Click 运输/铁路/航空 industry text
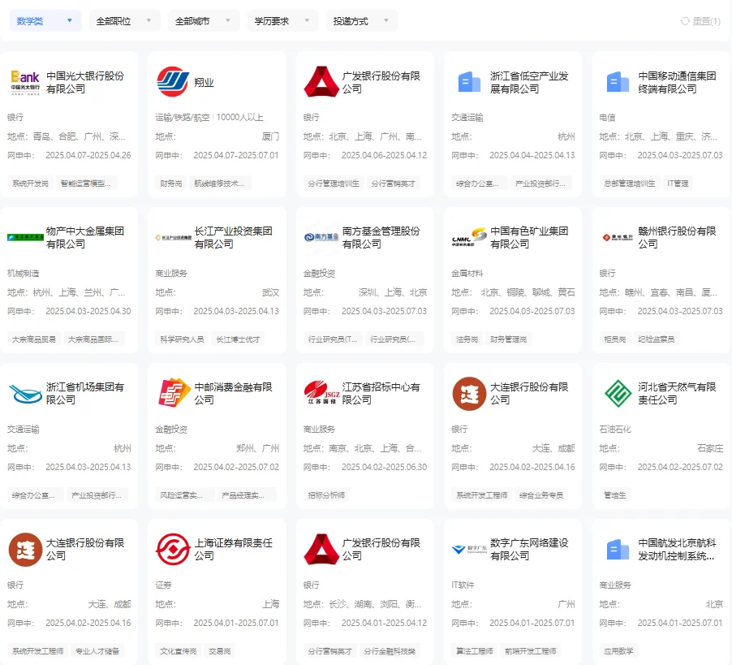Image resolution: width=732 pixels, height=665 pixels. (x=183, y=117)
